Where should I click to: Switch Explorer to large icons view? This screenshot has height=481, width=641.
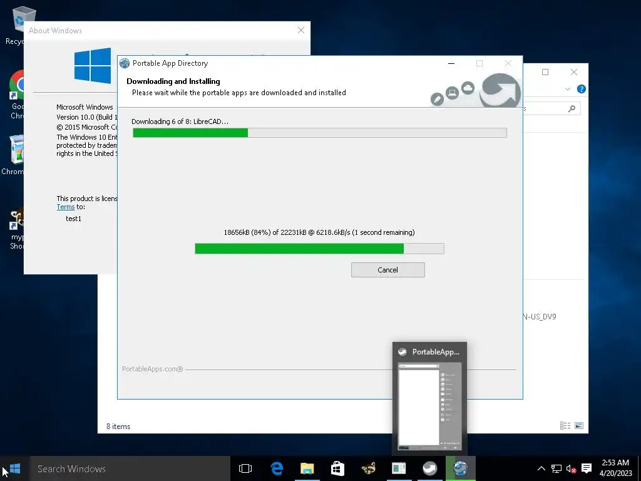click(x=579, y=426)
